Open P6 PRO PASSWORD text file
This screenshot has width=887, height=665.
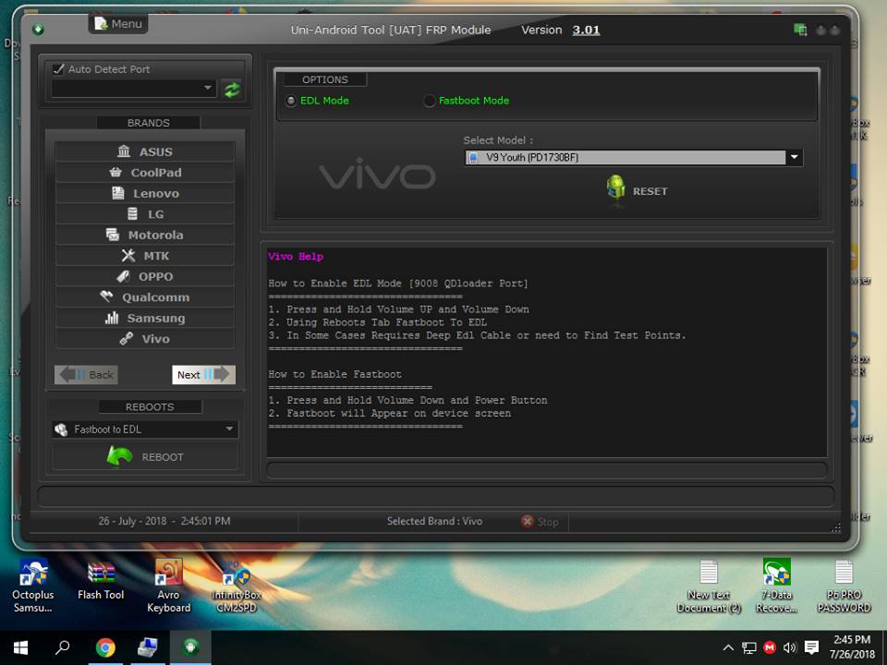point(844,586)
